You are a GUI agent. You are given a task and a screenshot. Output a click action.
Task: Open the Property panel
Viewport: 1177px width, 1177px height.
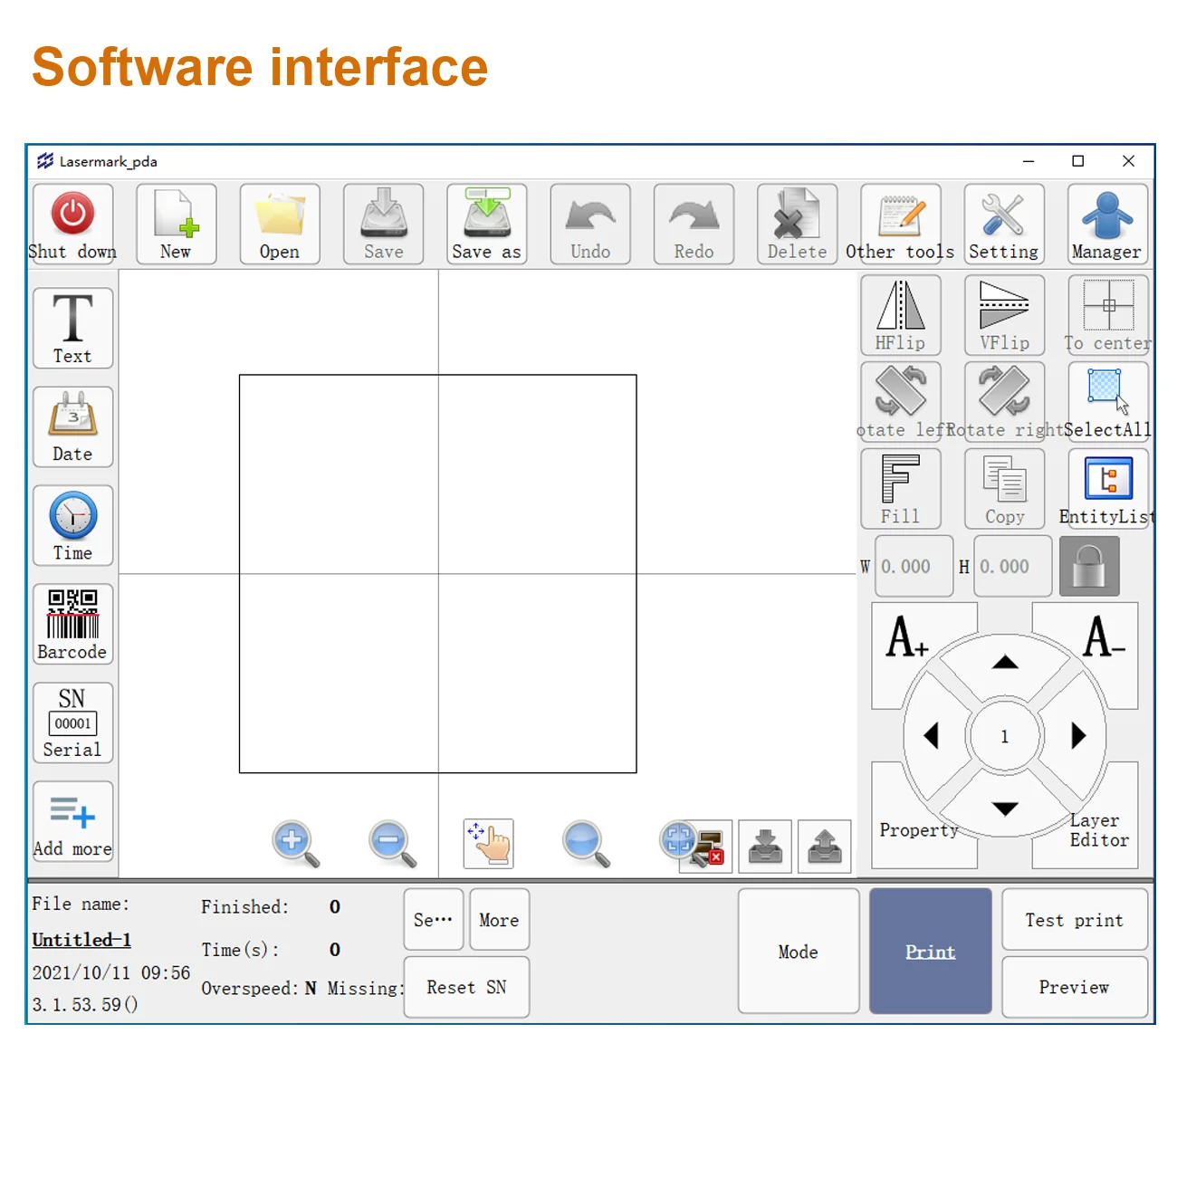(918, 829)
